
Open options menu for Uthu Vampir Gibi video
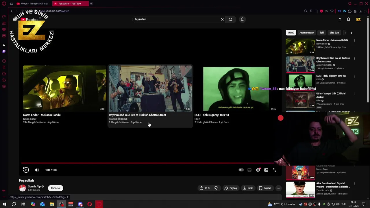coord(354,94)
